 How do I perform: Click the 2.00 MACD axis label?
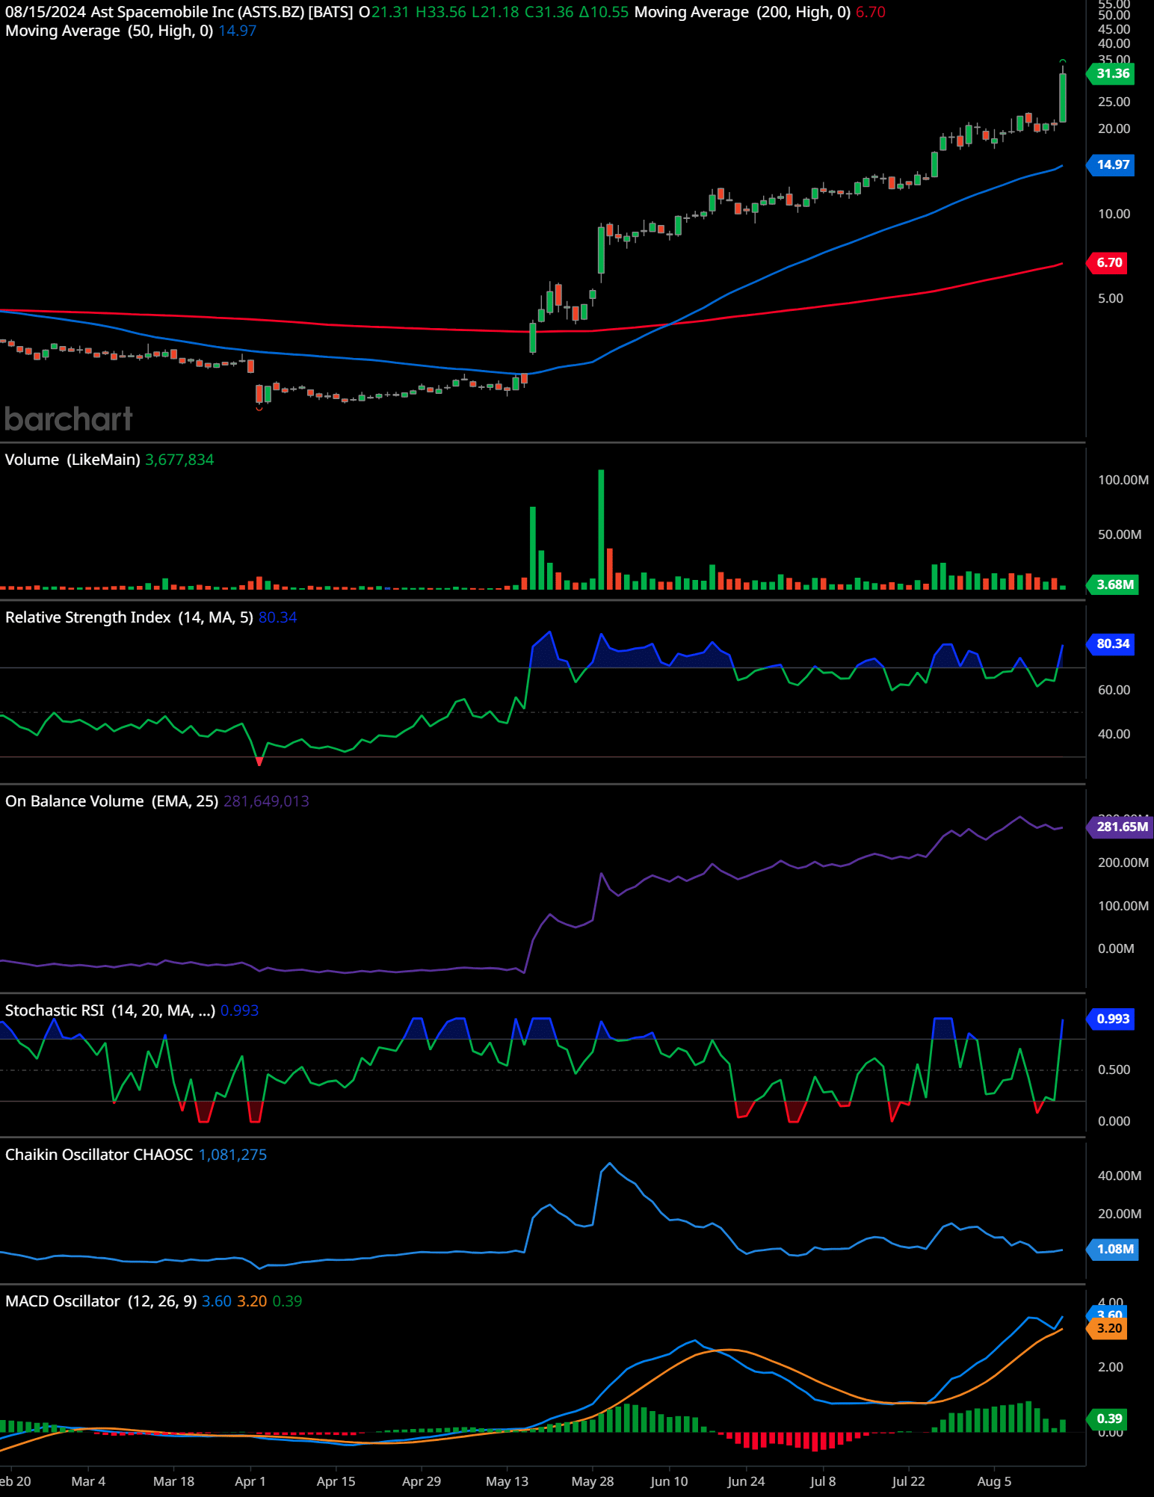(1111, 1367)
